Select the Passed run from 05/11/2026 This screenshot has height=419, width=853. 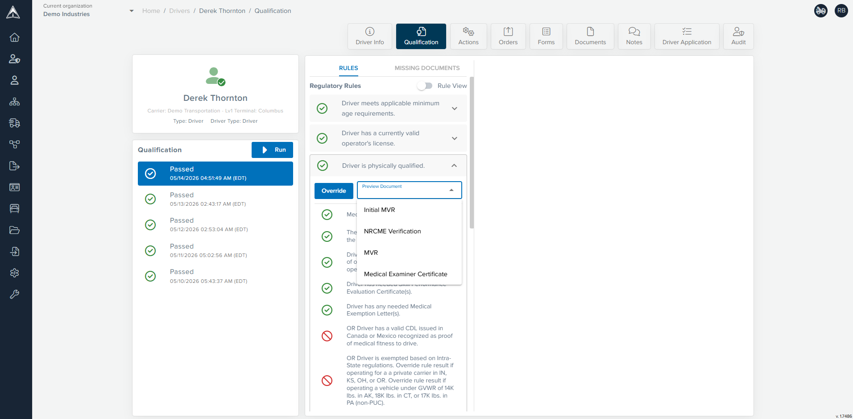[x=215, y=250]
